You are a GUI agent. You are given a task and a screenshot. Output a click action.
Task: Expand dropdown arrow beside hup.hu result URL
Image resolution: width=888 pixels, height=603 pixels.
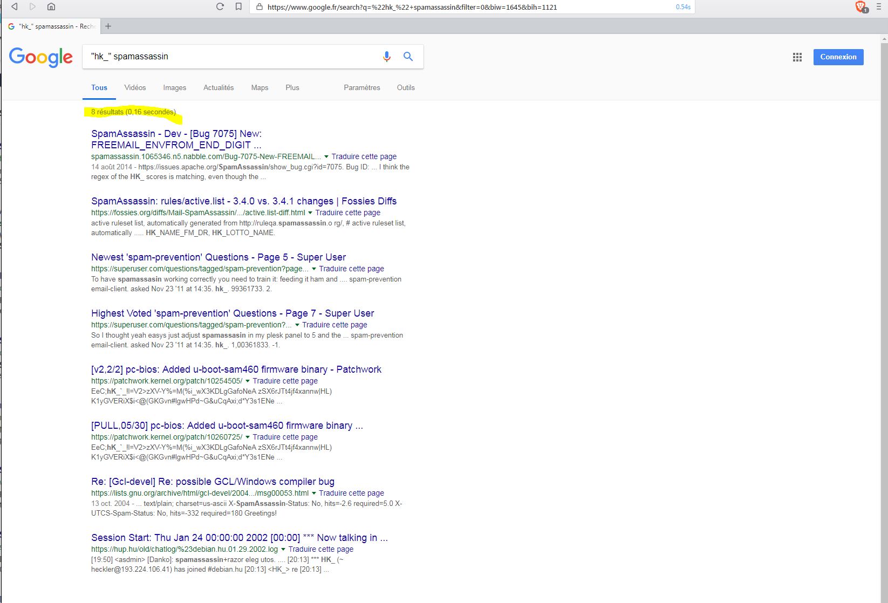point(283,550)
